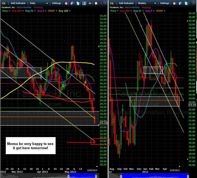Click Add Indicator in the Weekly chart
The height and width of the screenshot is (178, 197).
126,3
